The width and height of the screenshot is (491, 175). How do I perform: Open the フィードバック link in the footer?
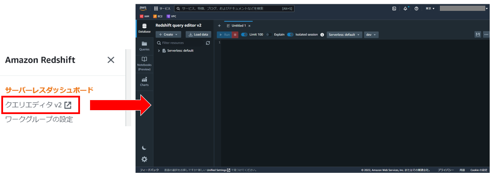[150, 170]
